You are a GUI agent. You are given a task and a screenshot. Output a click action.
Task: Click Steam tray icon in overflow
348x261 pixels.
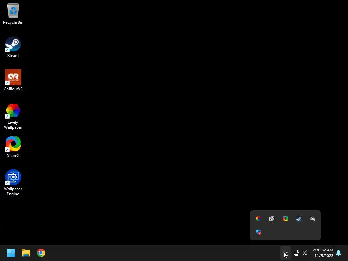[299, 219]
